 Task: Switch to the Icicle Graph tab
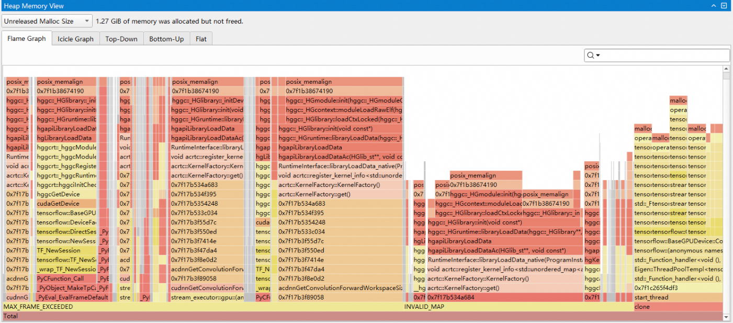click(76, 39)
